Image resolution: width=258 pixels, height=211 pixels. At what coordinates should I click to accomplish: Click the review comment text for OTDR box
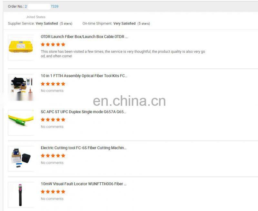[123, 54]
